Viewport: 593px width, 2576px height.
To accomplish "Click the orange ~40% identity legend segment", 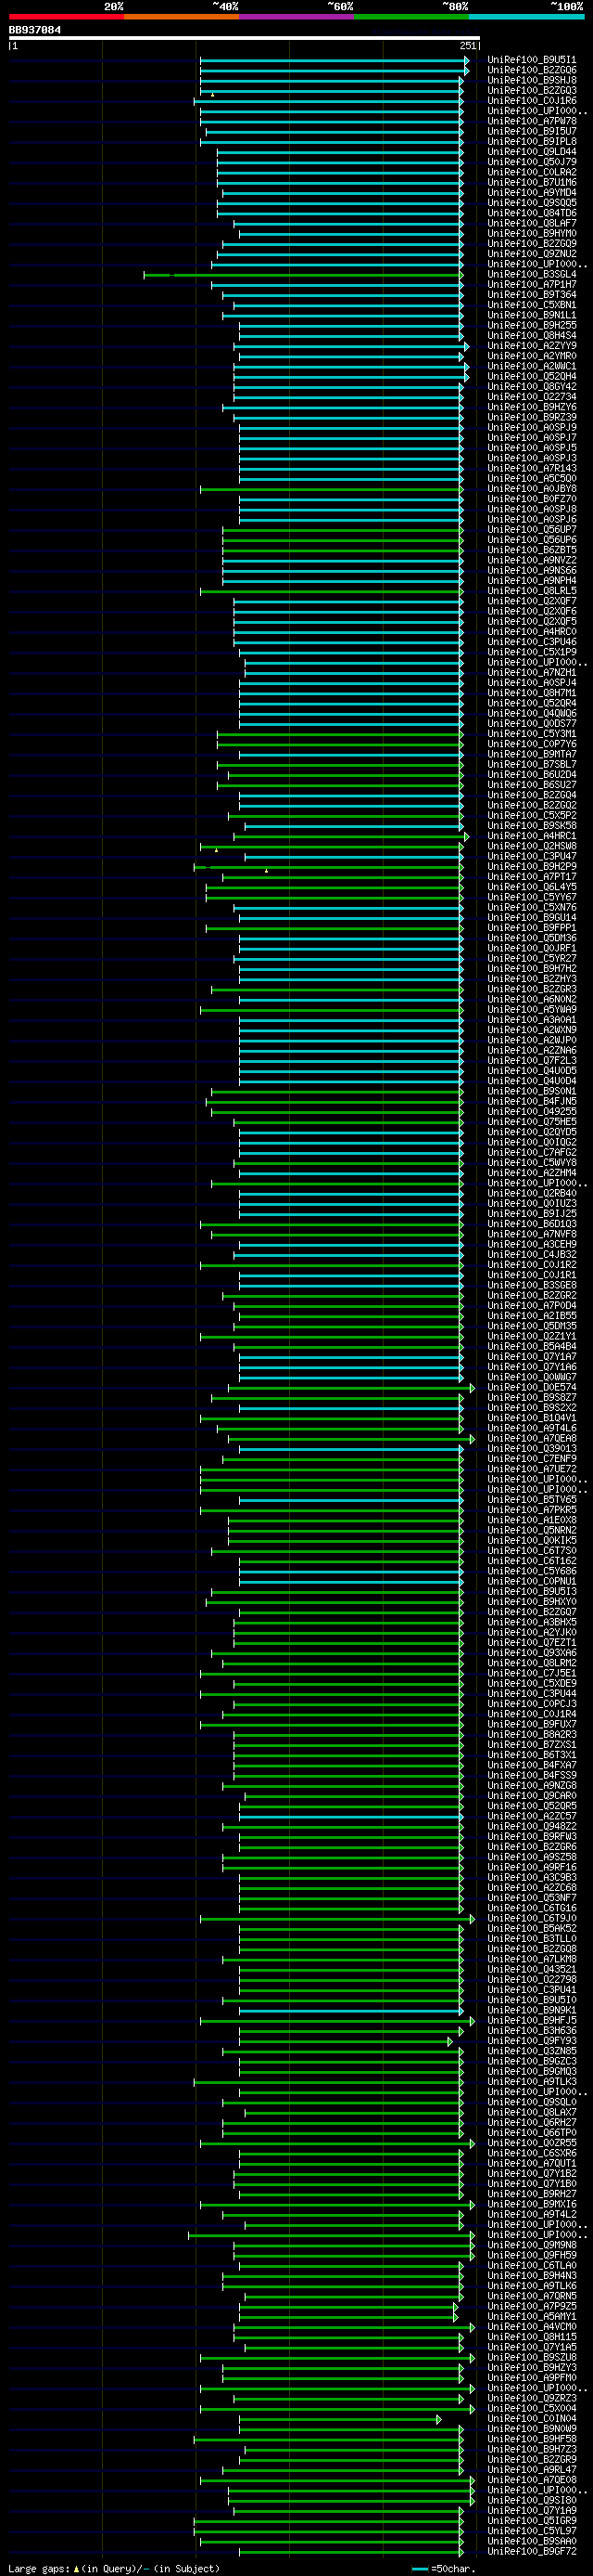I will coord(182,16).
